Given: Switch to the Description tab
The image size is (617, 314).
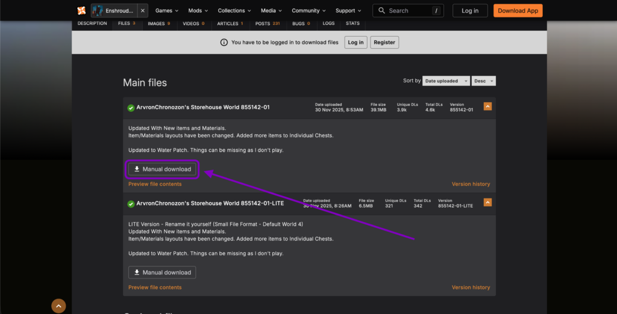Looking at the screenshot, I should 92,23.
